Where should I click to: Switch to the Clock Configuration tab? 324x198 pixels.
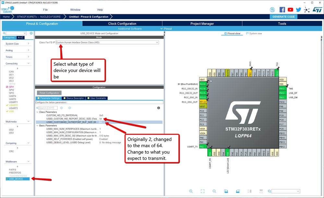(122, 24)
